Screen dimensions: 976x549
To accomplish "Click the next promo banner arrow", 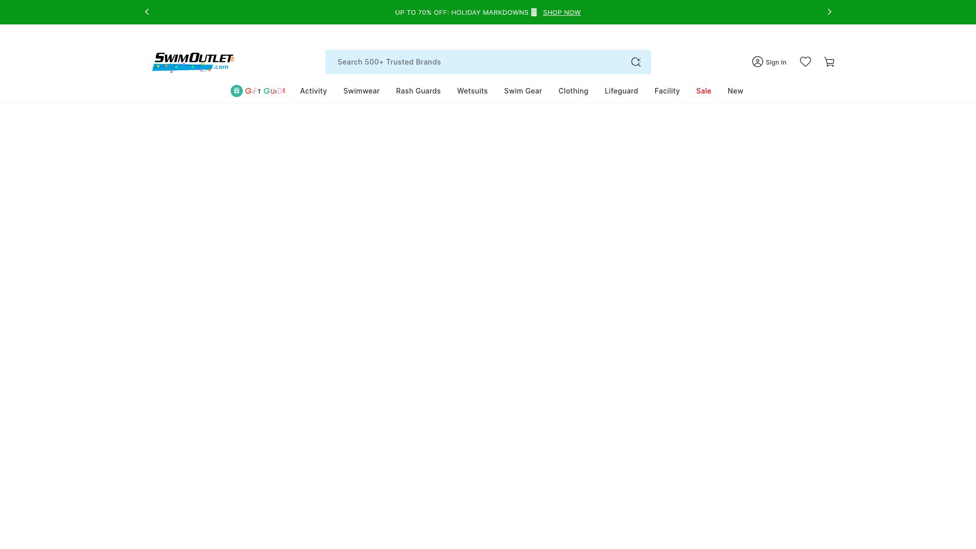I will tap(829, 12).
